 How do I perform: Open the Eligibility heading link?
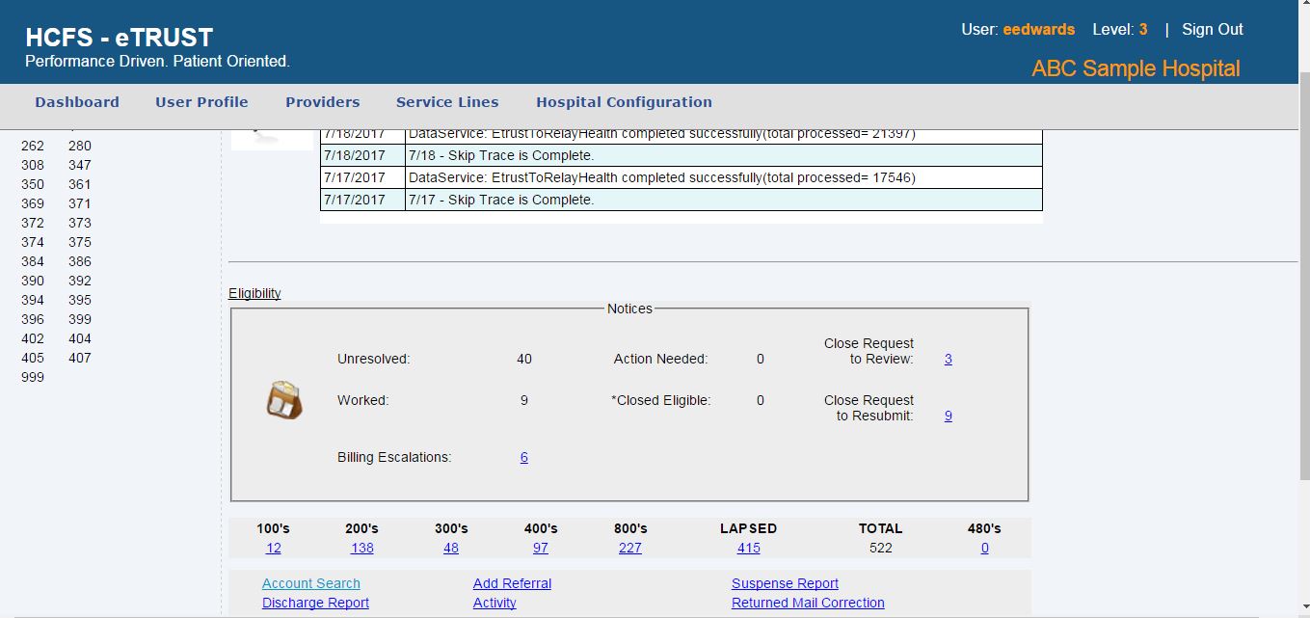[254, 293]
